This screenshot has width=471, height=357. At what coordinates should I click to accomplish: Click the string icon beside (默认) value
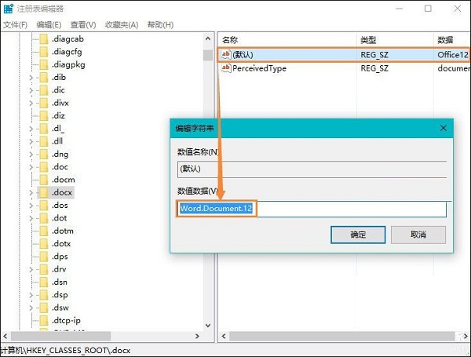225,54
